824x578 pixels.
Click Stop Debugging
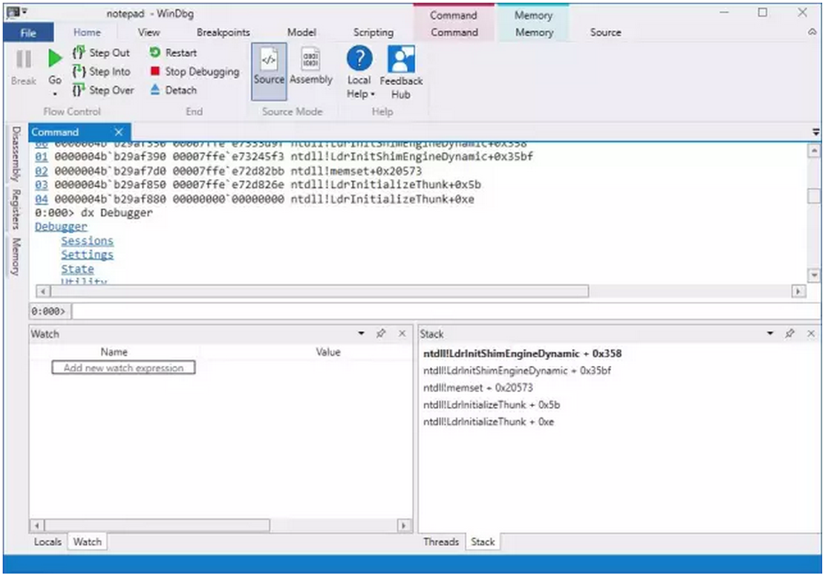tap(194, 71)
